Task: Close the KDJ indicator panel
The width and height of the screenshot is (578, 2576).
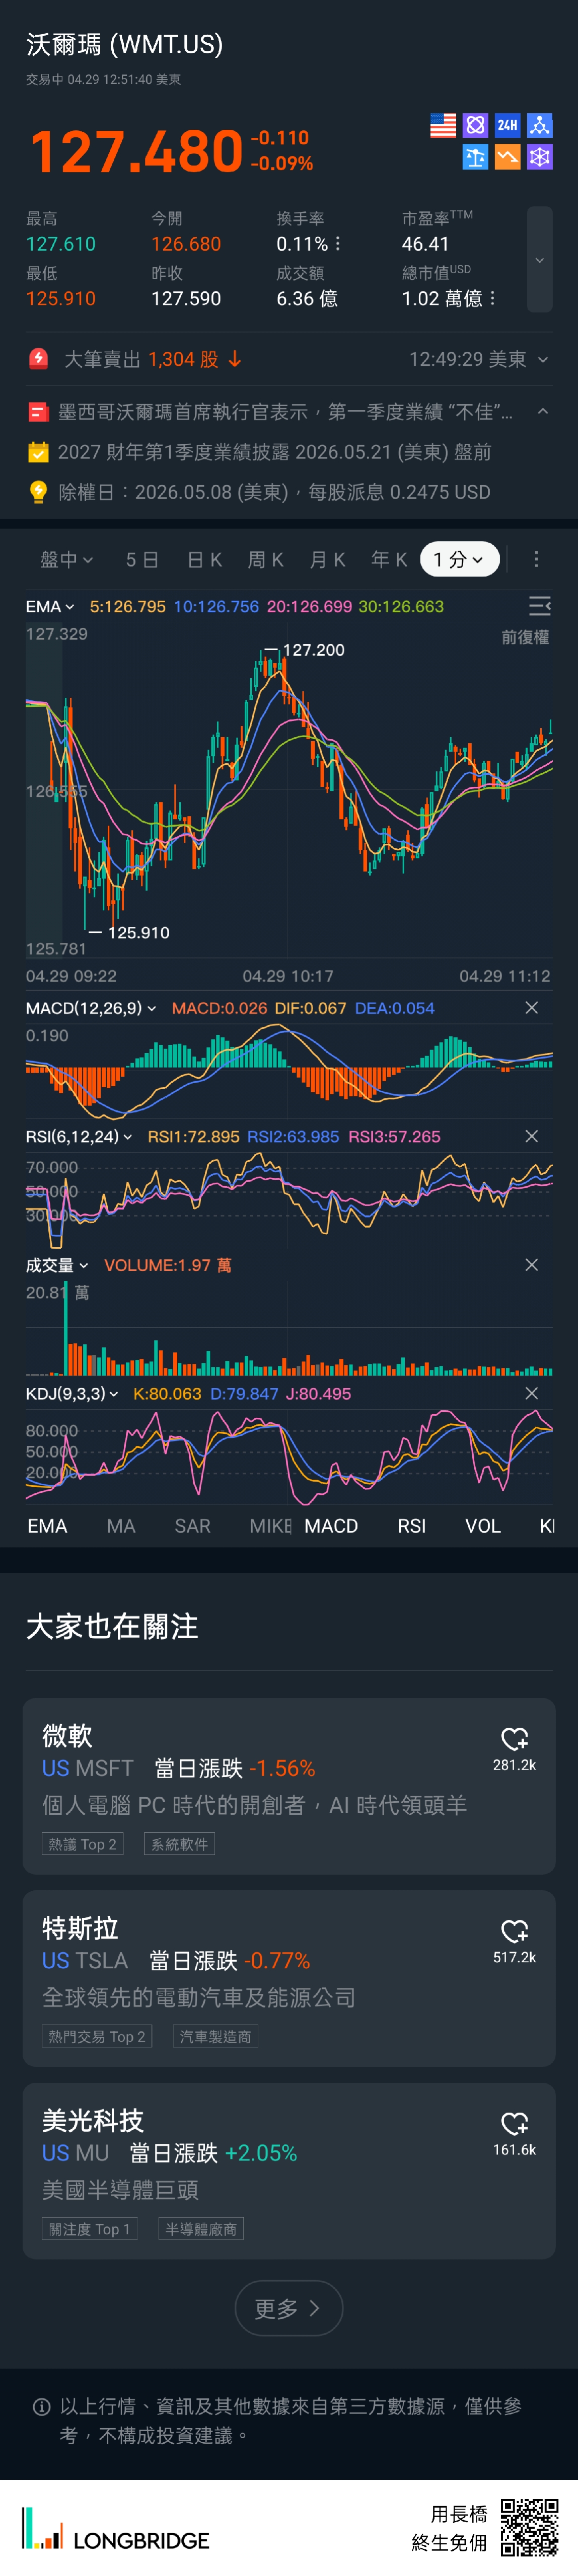Action: pos(531,1393)
